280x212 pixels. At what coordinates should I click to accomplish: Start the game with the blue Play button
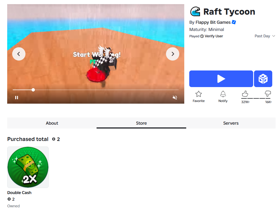click(x=221, y=79)
